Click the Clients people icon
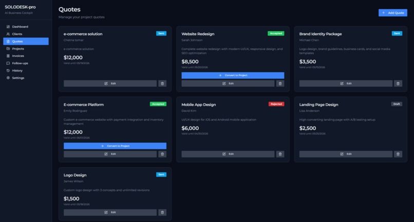 point(8,34)
